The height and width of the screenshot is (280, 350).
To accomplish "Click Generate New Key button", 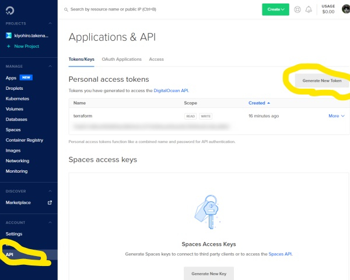I will (x=209, y=274).
